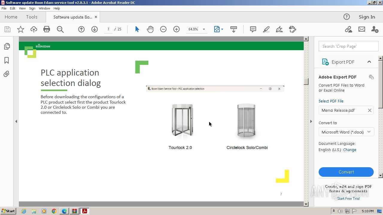The height and width of the screenshot is (215, 383).
Task: Click the Search 'Crop Page' field
Action: point(348,46)
